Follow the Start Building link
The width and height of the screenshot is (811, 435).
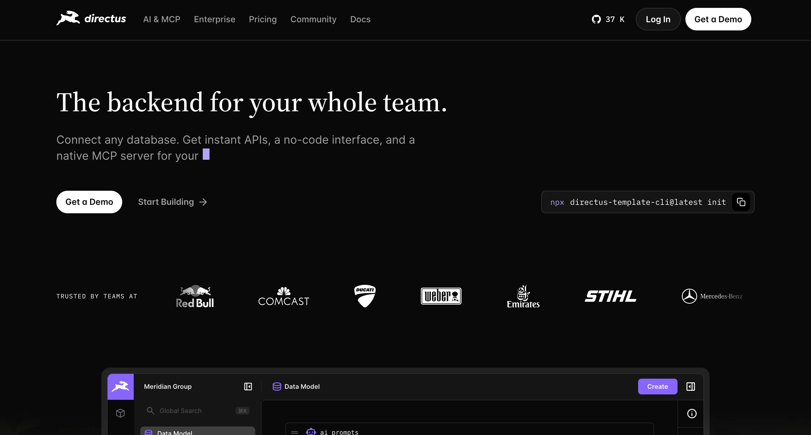click(x=173, y=202)
